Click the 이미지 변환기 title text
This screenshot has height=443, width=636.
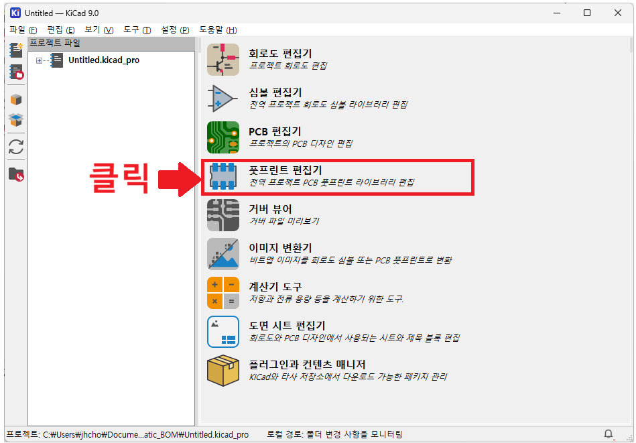[280, 248]
